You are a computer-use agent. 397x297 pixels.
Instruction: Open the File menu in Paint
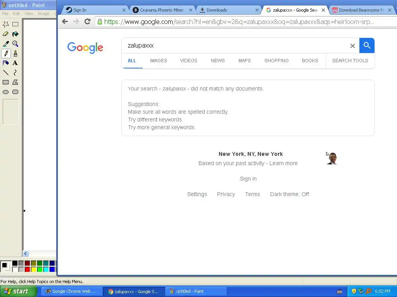(5, 14)
